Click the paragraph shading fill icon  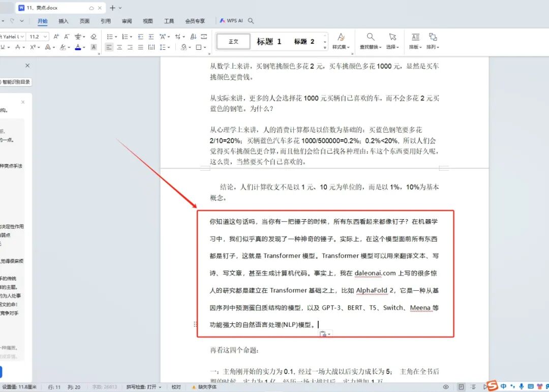(184, 47)
